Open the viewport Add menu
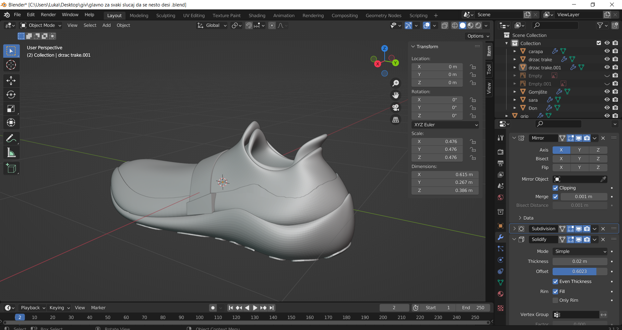The image size is (622, 330). click(x=106, y=25)
